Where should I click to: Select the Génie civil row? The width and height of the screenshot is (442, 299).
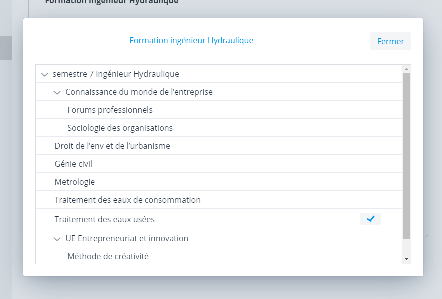(x=73, y=164)
